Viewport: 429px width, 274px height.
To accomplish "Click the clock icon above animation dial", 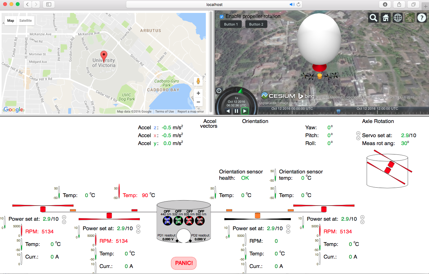I will 219,91.
